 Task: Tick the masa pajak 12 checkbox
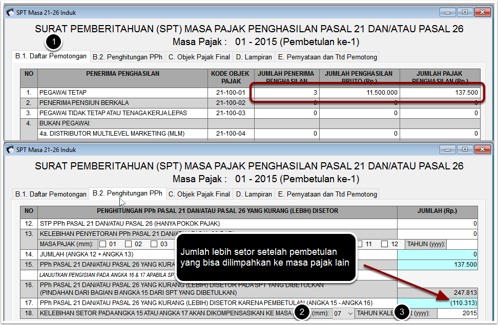click(385, 244)
